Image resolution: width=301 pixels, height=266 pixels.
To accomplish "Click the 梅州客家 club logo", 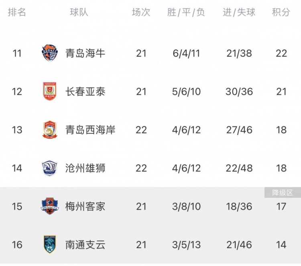I will pos(50,207).
